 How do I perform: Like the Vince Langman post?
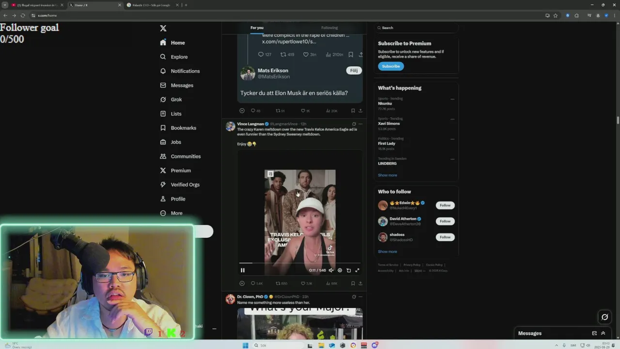click(x=307, y=284)
